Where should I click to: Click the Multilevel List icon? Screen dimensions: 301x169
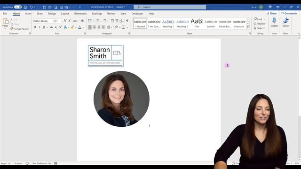coord(104,21)
